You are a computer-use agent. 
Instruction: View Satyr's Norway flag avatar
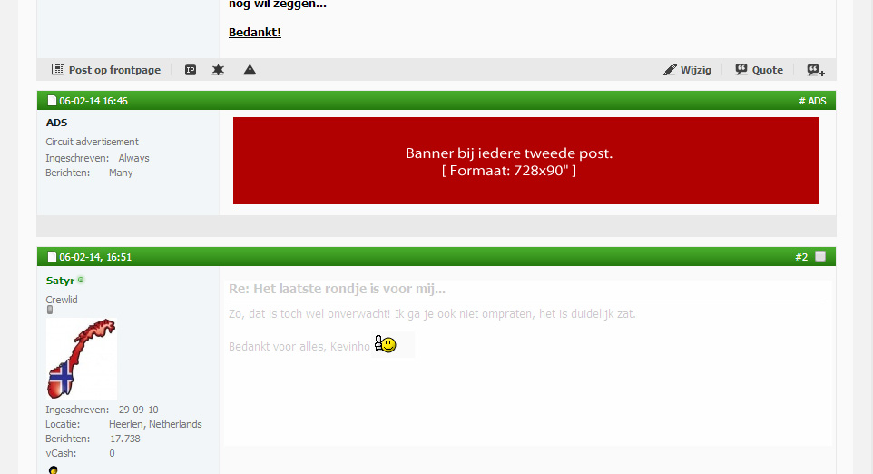coord(82,359)
